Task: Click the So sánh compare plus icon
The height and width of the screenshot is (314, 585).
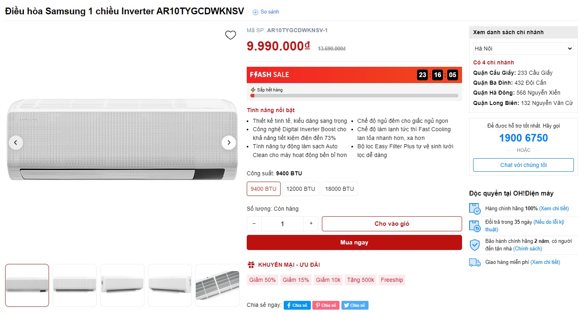Action: [x=255, y=12]
